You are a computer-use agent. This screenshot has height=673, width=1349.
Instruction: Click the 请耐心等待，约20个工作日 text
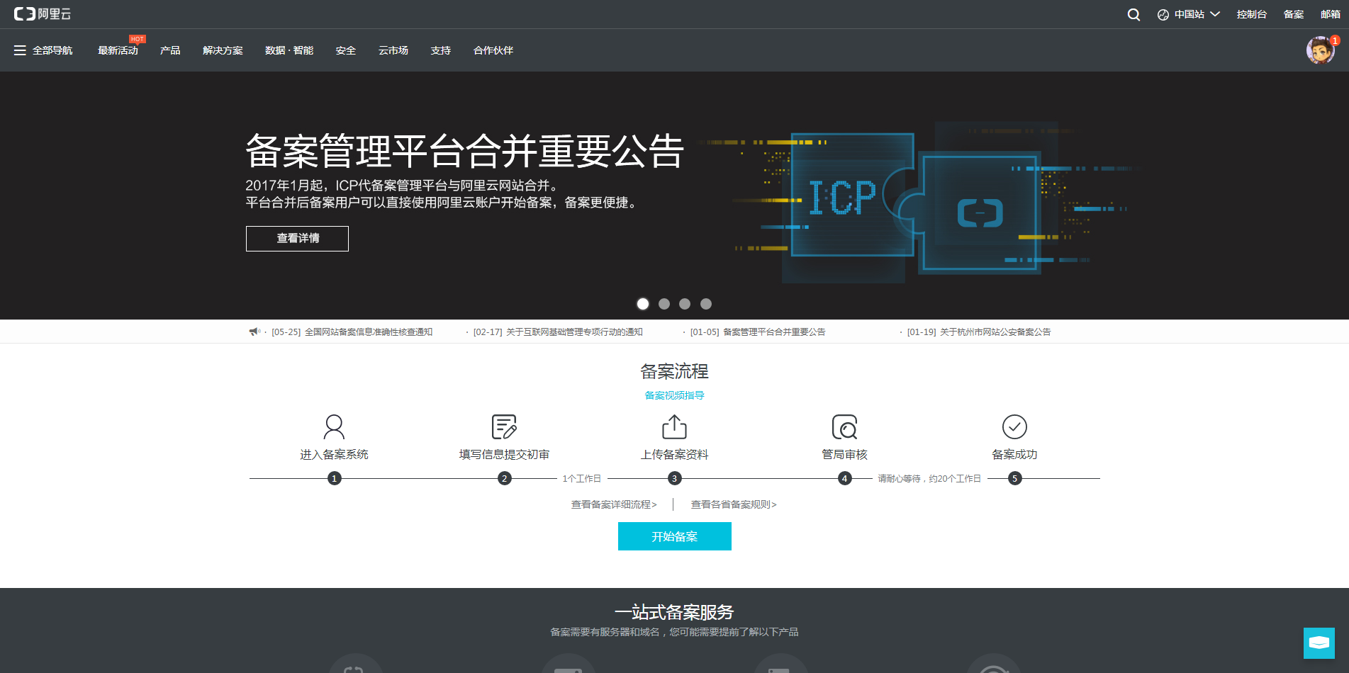929,479
